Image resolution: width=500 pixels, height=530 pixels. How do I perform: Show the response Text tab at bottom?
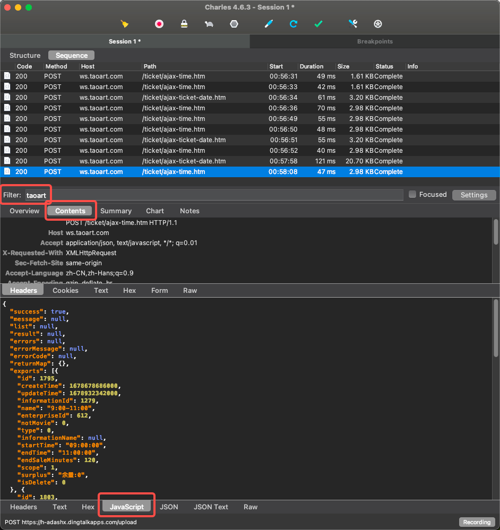click(x=59, y=507)
